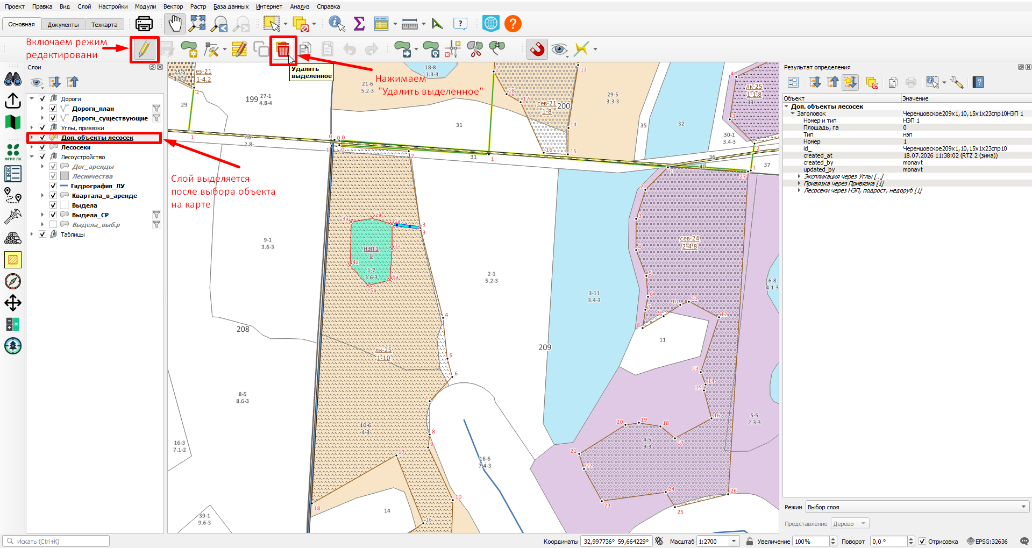Toggle the Таблицы group checkbox

(x=42, y=234)
